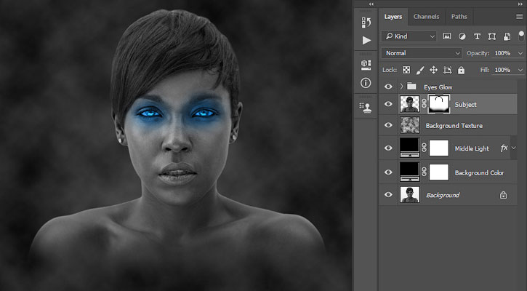Hide the Eyes Glow group

pyautogui.click(x=388, y=87)
